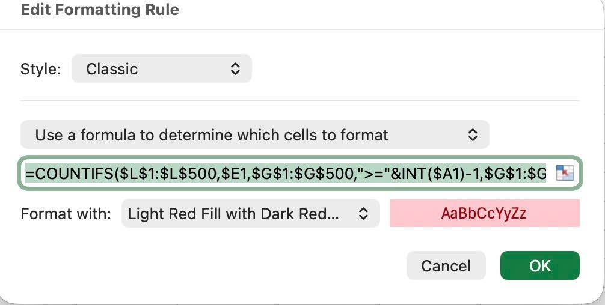Cancel the formatting rule edit
The height and width of the screenshot is (305, 605).
(446, 265)
